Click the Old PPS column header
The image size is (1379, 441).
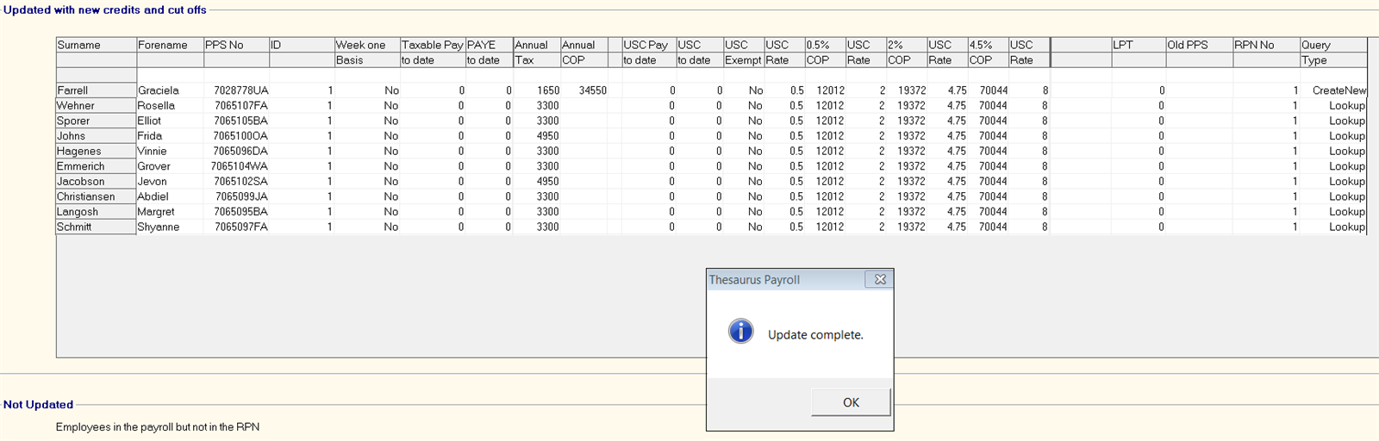[x=1199, y=45]
